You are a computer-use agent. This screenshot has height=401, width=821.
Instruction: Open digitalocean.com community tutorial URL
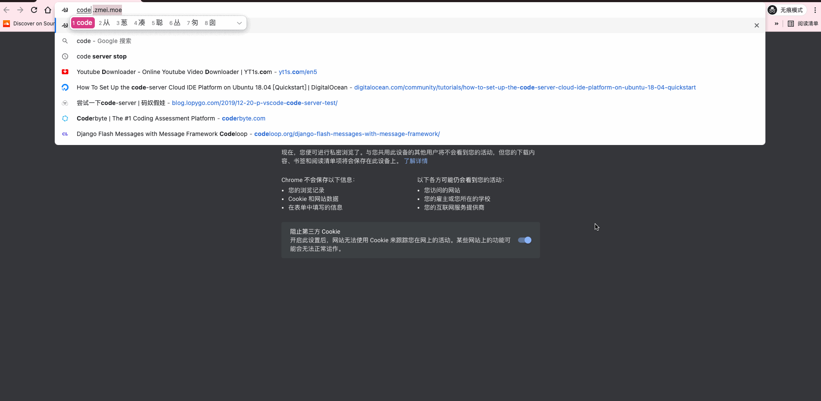tap(525, 87)
